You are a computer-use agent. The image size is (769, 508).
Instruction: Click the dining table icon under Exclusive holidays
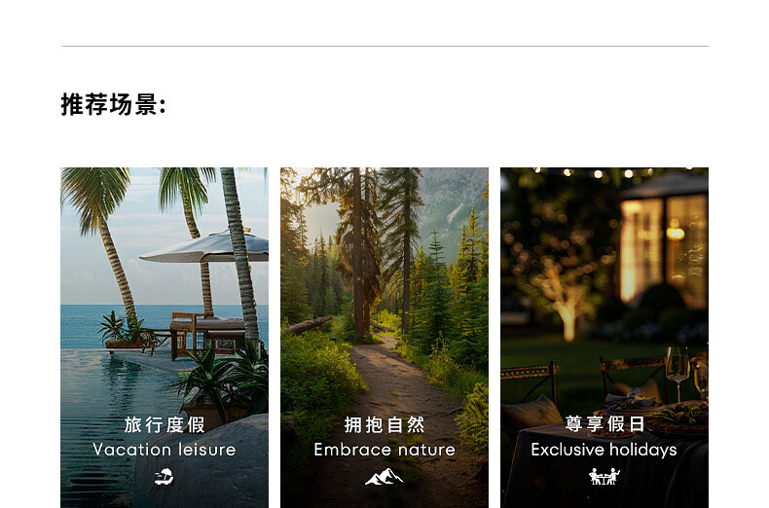[604, 477]
